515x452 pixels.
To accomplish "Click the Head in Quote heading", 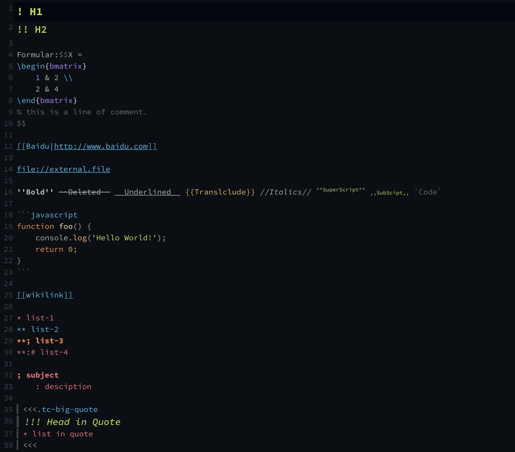I will coord(83,422).
